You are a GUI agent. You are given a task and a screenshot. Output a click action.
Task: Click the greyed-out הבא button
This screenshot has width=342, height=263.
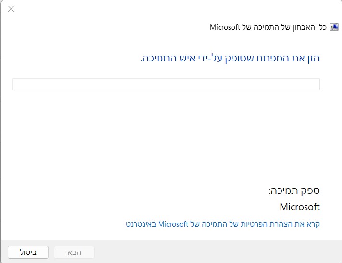click(x=74, y=252)
